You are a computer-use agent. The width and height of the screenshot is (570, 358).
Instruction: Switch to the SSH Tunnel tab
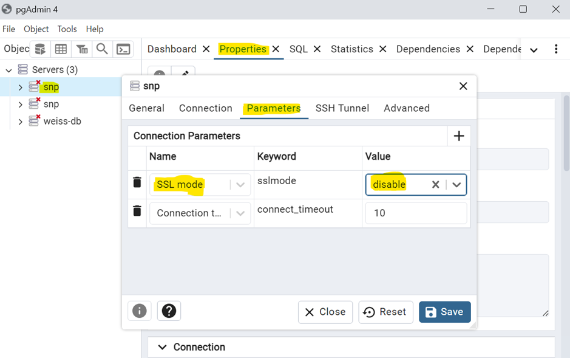tap(342, 108)
